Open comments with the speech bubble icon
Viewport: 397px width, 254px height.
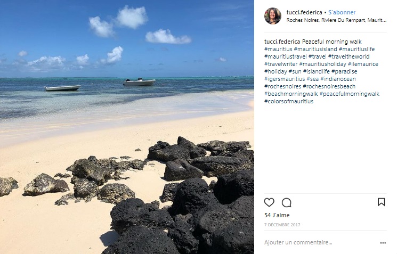[287, 202]
